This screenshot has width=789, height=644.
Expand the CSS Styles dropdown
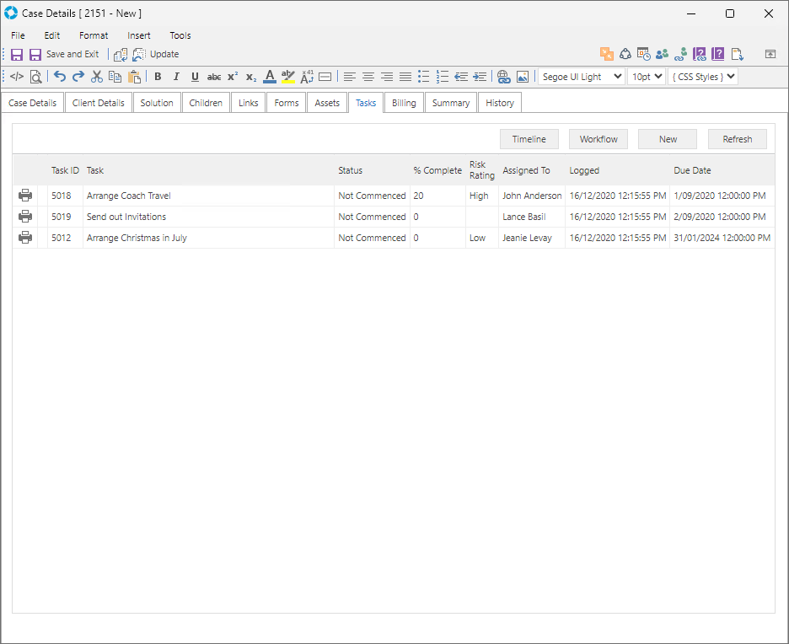pos(703,77)
